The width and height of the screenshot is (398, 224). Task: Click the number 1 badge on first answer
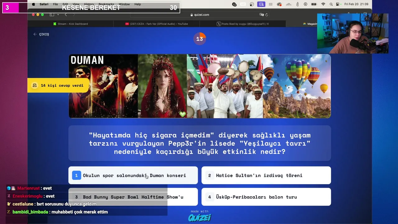[x=76, y=175]
